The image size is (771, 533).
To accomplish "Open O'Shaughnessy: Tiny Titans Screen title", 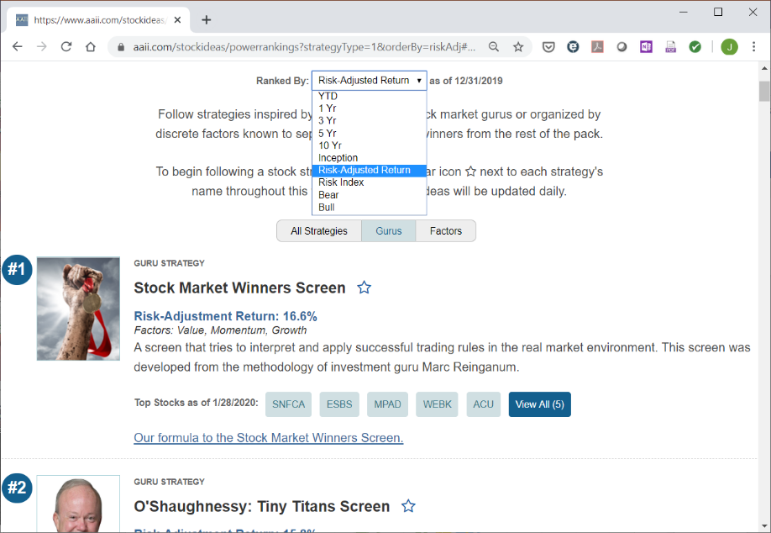I will point(261,506).
